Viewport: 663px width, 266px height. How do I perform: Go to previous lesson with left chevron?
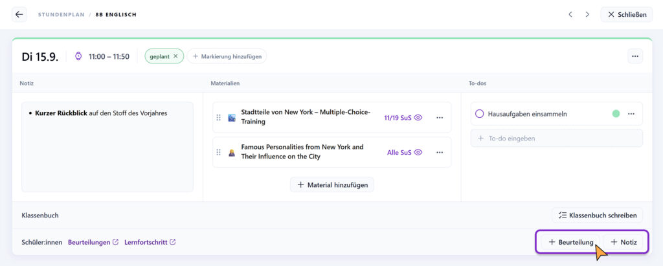pos(570,14)
